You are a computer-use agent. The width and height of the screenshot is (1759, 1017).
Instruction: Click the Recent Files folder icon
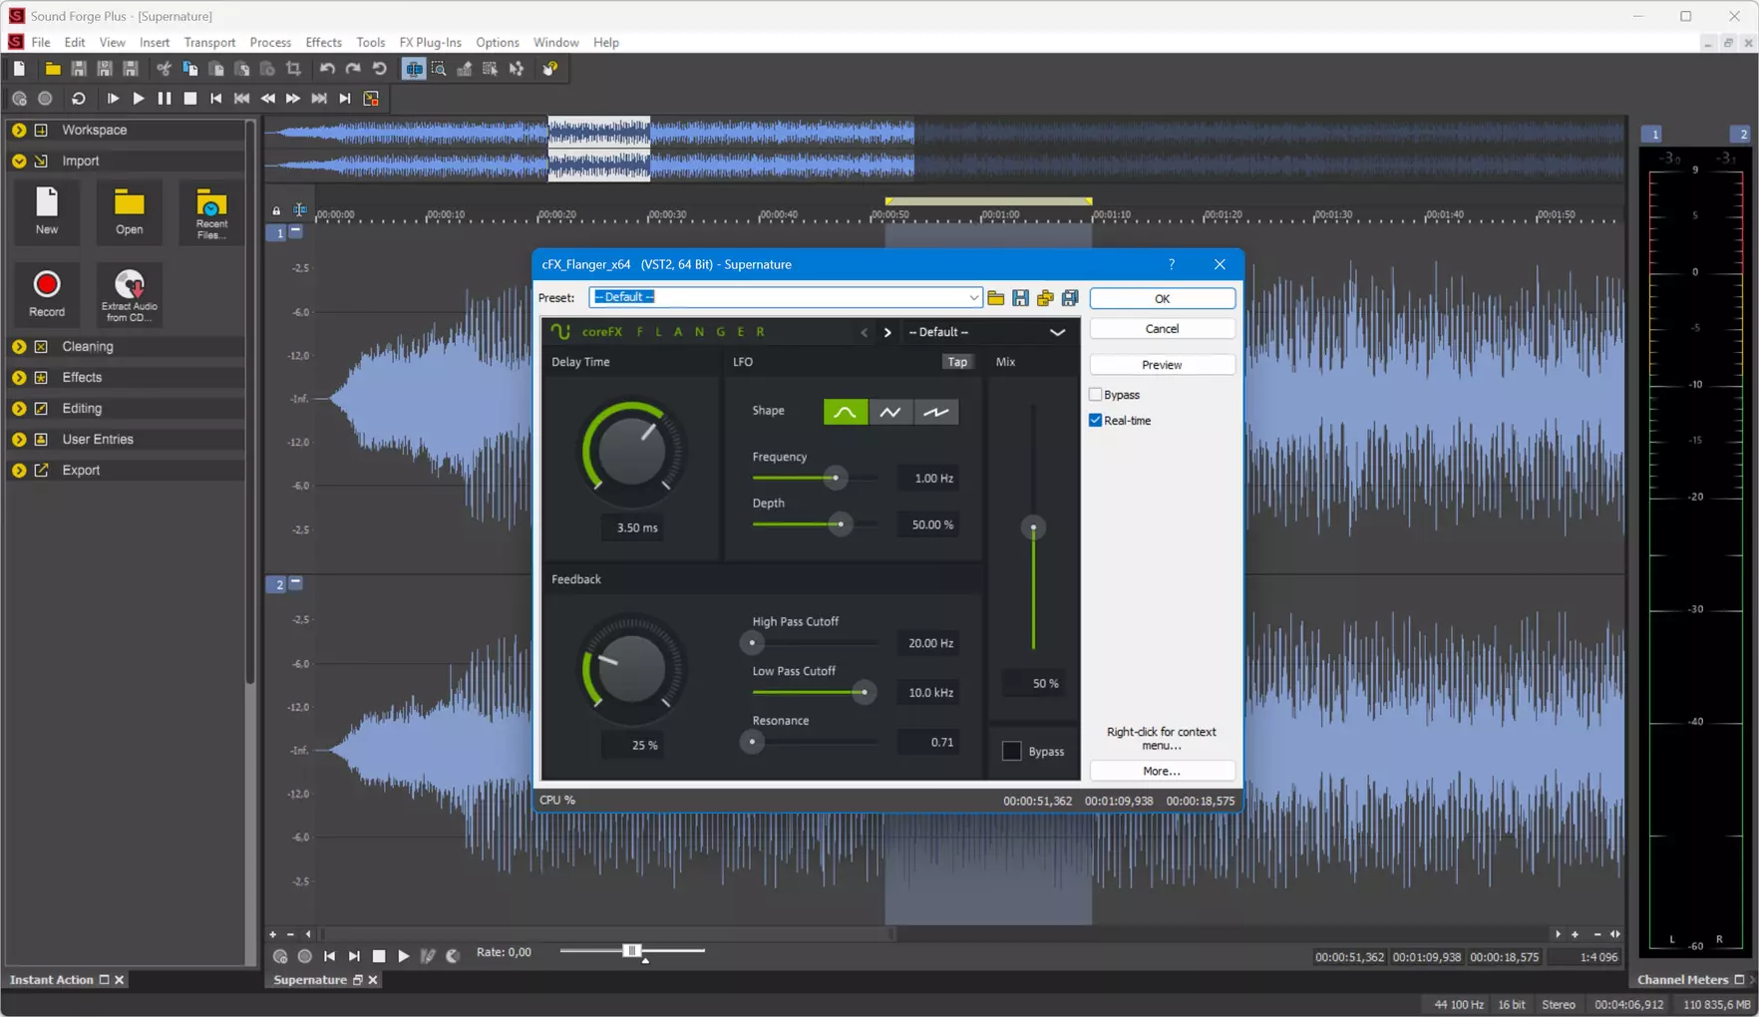click(x=211, y=203)
